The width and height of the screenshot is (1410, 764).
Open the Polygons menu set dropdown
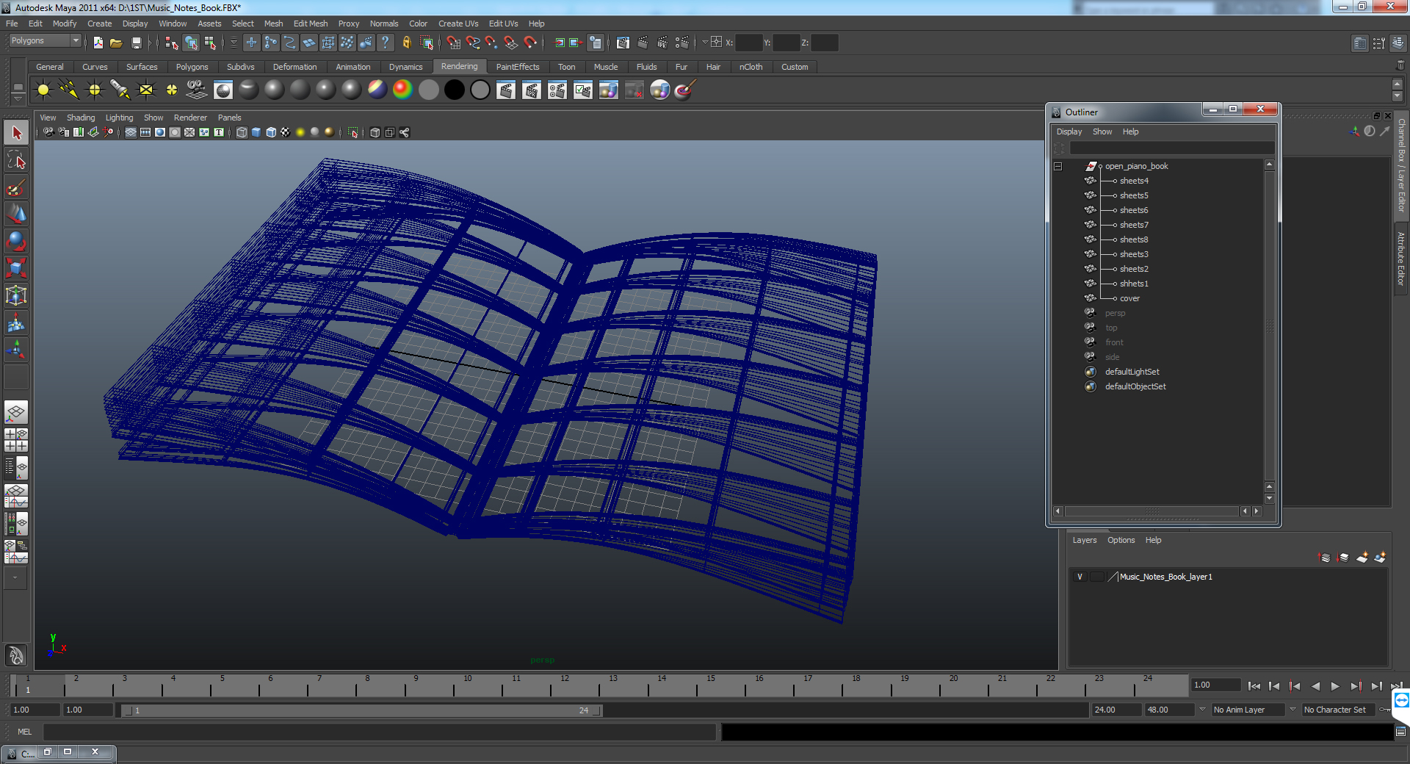[x=76, y=41]
